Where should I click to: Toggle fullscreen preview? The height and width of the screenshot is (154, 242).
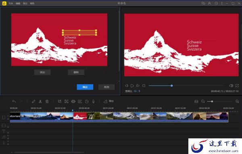click(237, 85)
